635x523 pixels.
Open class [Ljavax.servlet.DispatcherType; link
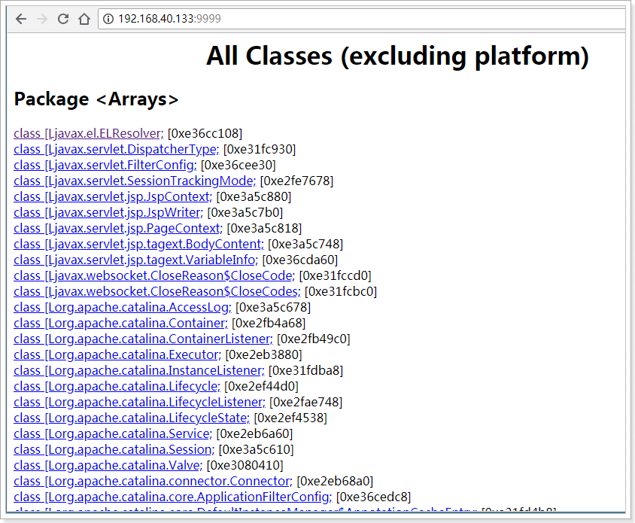point(116,149)
